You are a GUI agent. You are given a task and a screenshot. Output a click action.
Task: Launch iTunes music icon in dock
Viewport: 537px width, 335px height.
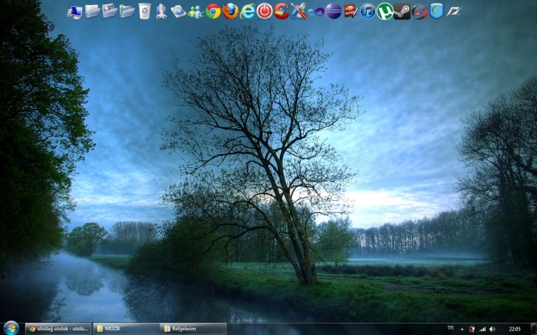[367, 11]
